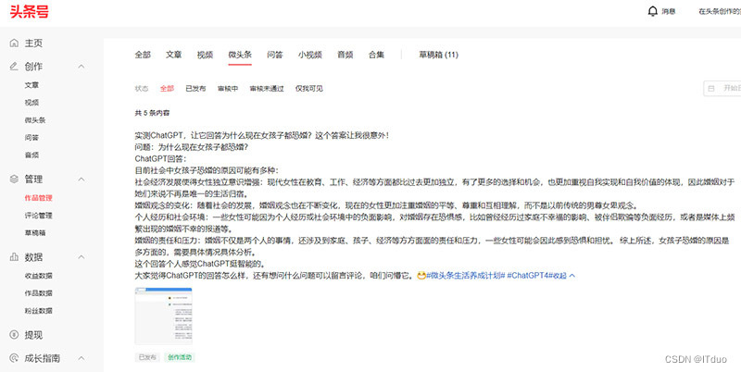The height and width of the screenshot is (372, 741).
Task: Open 作品管理 in sidebar
Action: click(38, 198)
